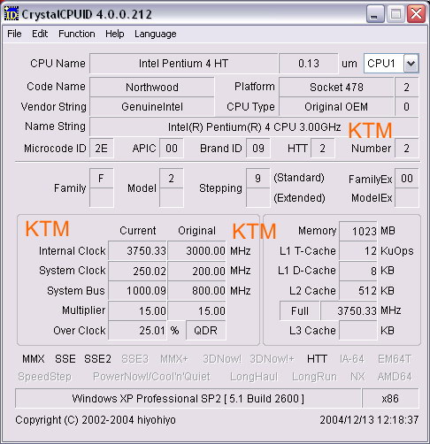This screenshot has width=430, height=444.
Task: Click the HTT value box next to Brand ID
Action: pos(322,148)
